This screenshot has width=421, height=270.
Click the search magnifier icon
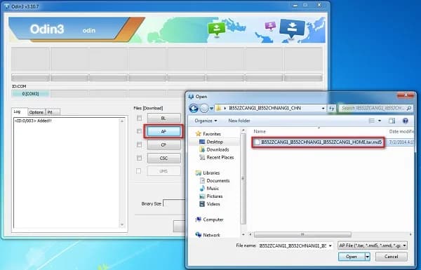pos(408,108)
